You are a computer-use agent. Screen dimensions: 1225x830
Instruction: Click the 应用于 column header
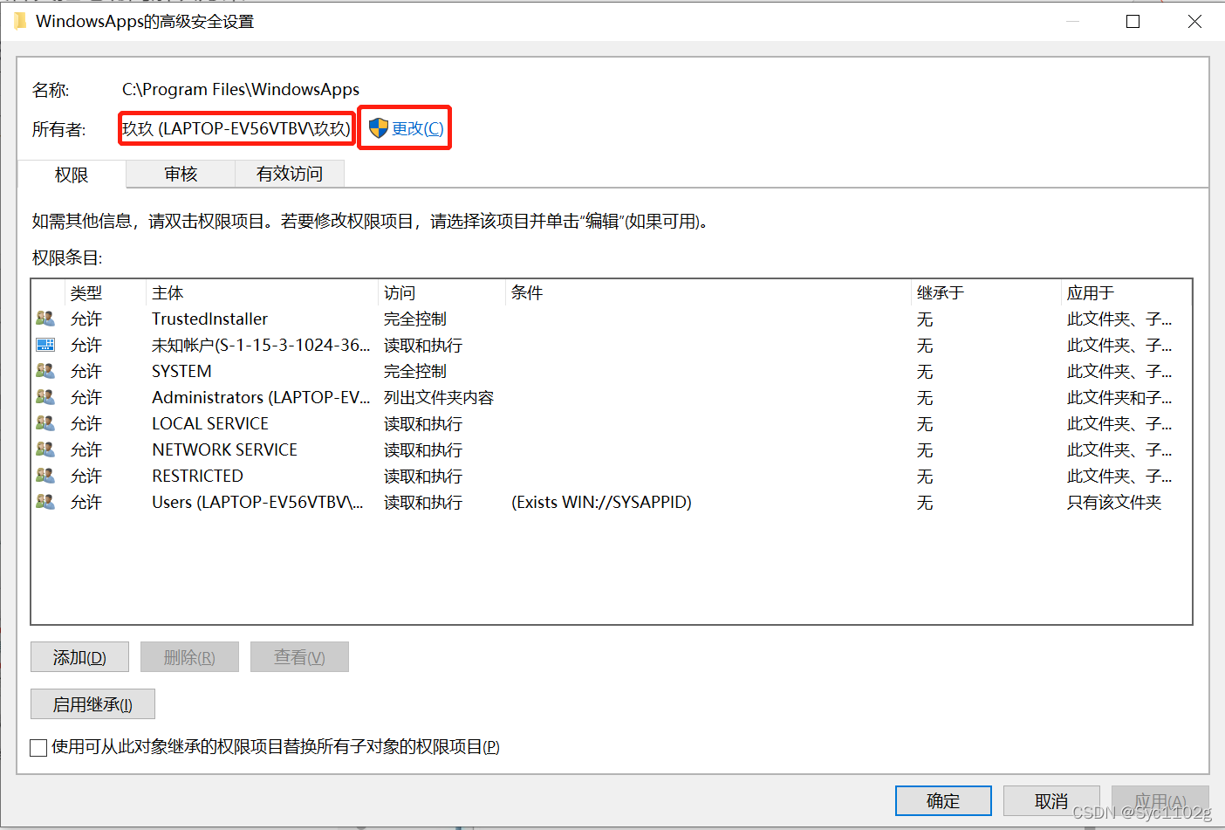click(x=1126, y=292)
